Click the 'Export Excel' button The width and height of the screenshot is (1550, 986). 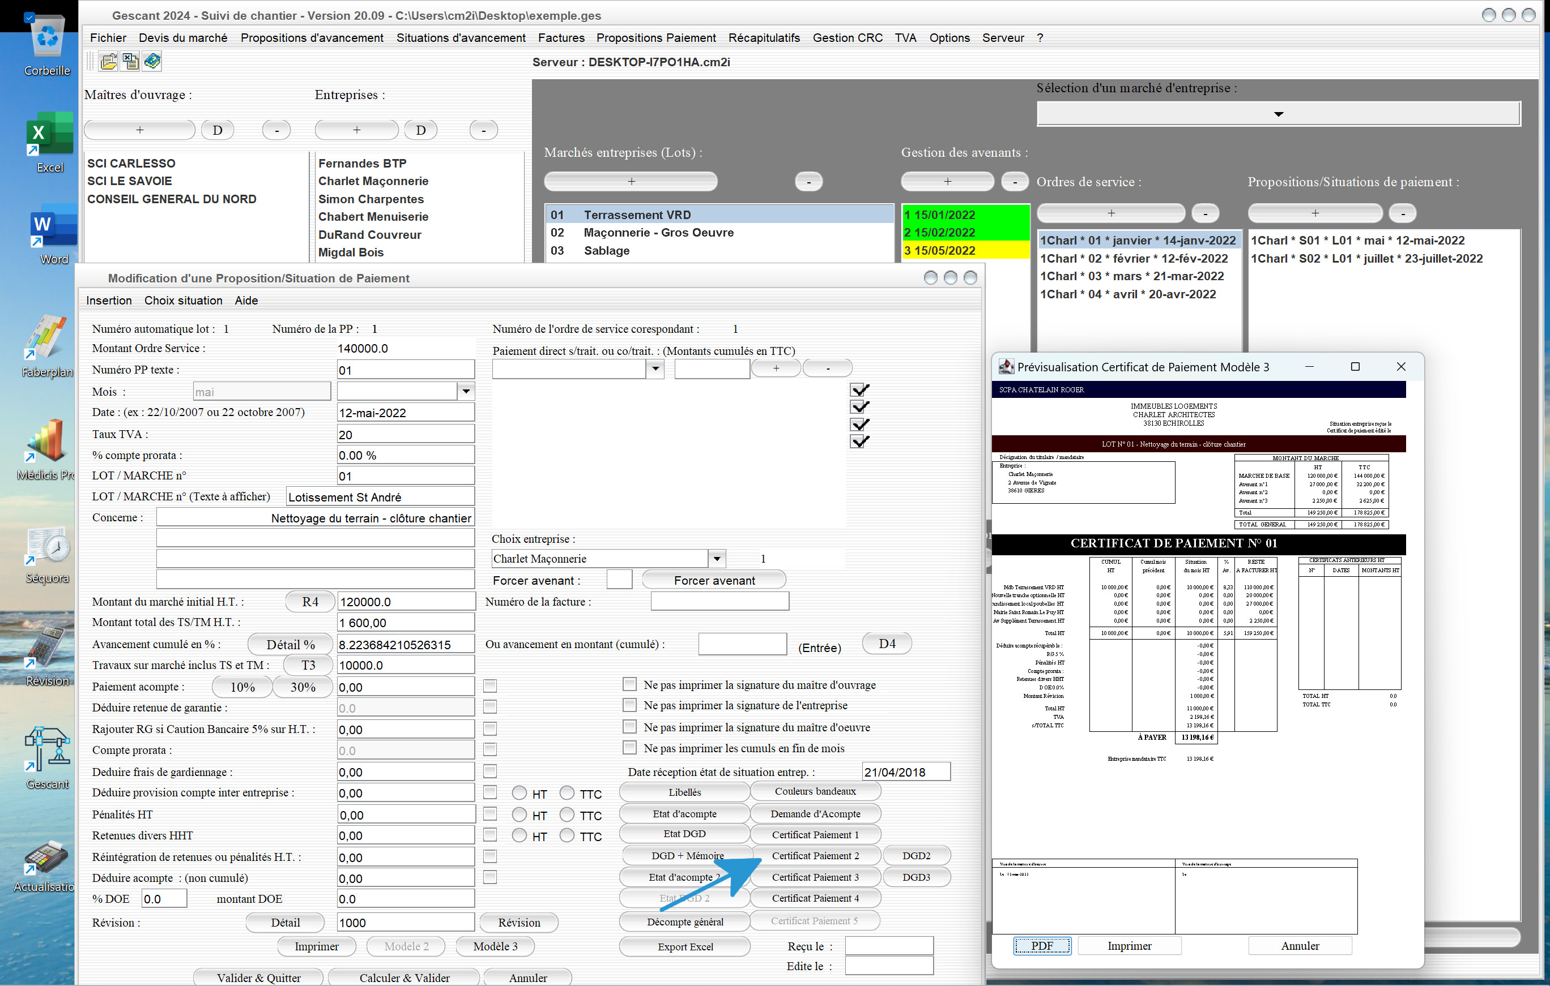point(685,946)
